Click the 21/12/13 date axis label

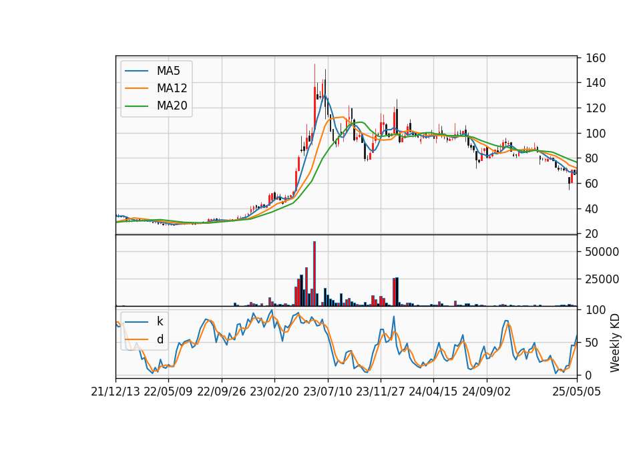coord(116,392)
